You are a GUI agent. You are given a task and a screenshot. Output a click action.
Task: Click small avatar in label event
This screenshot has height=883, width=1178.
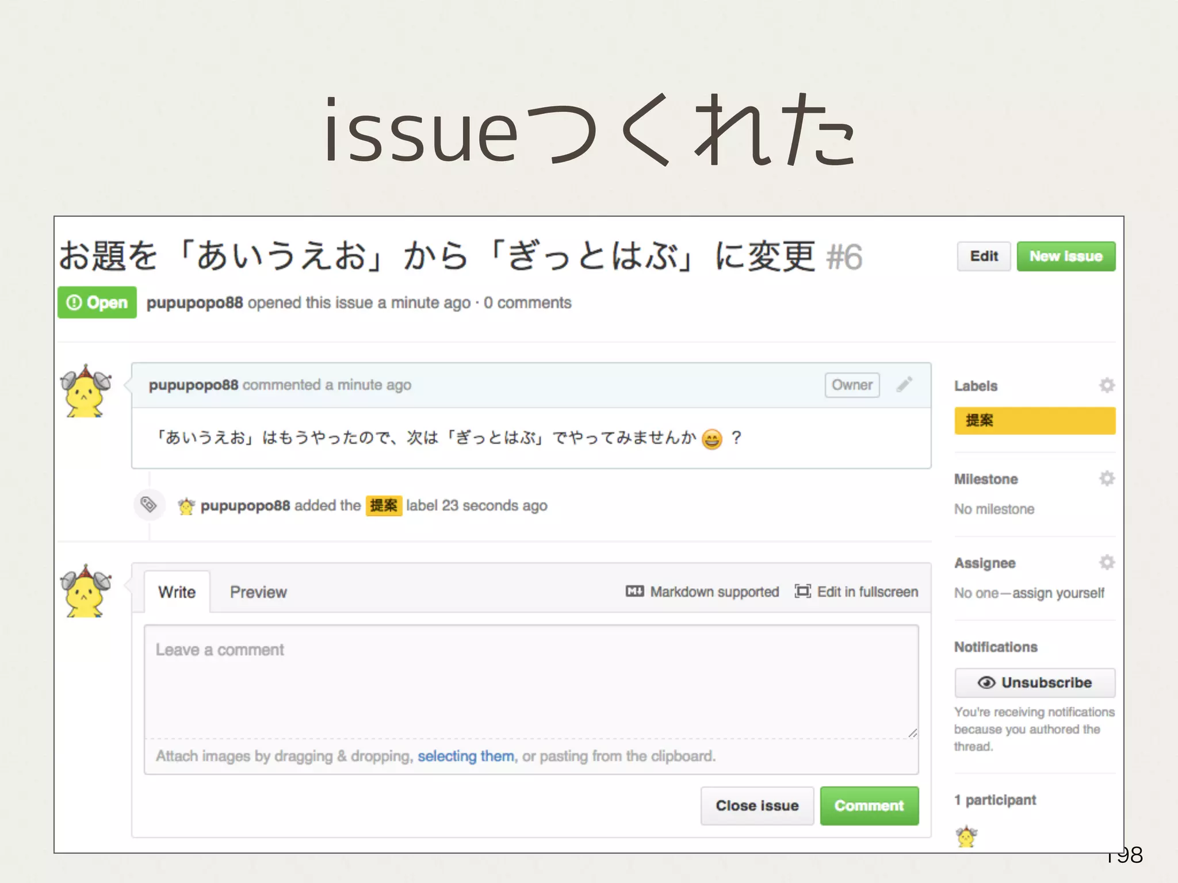[186, 506]
